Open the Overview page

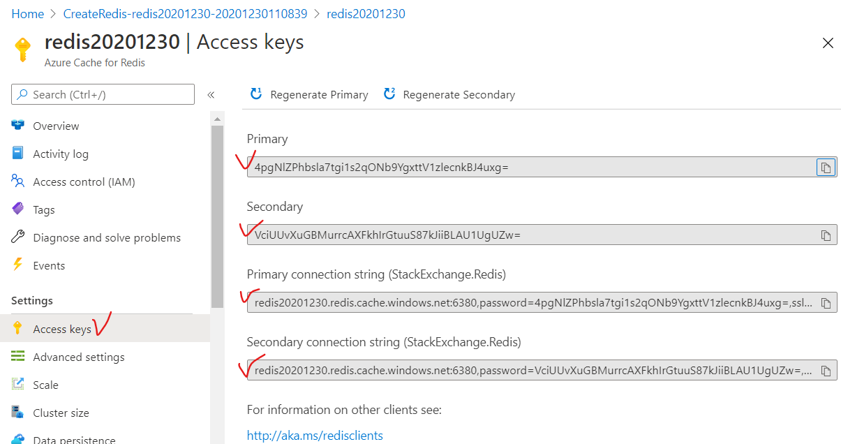coord(56,126)
